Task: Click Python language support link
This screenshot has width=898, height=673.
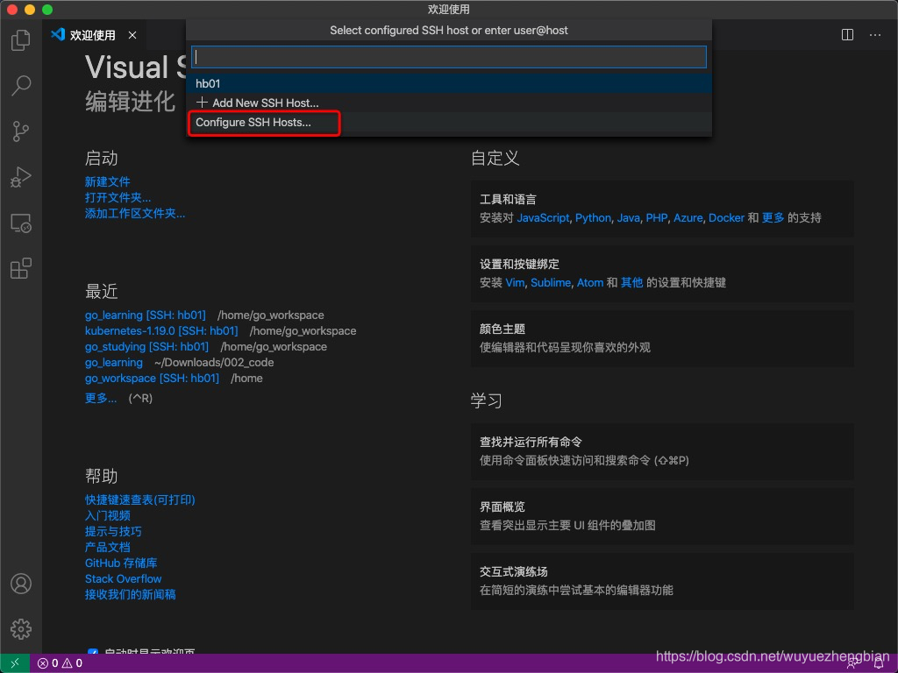Action: coord(594,218)
